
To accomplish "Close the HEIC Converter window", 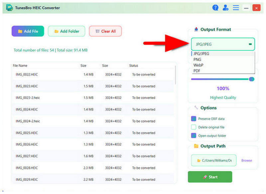I will [256, 8].
